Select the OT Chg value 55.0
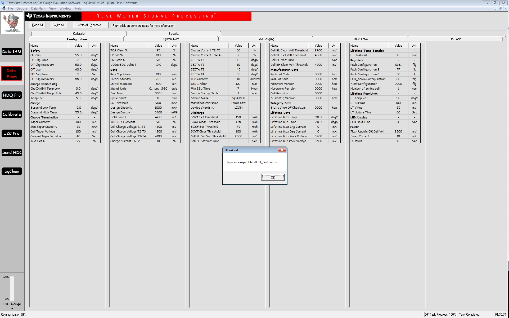The width and height of the screenshot is (509, 318). (x=78, y=55)
